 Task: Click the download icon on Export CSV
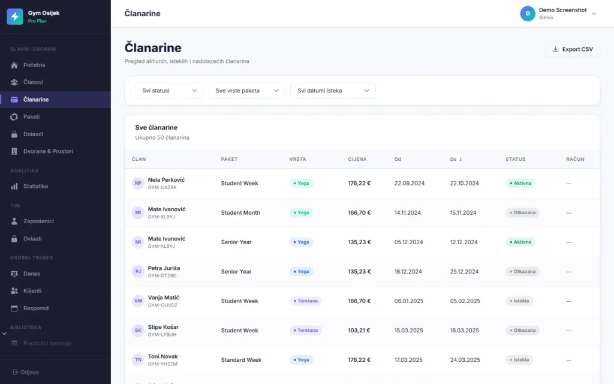pos(555,49)
